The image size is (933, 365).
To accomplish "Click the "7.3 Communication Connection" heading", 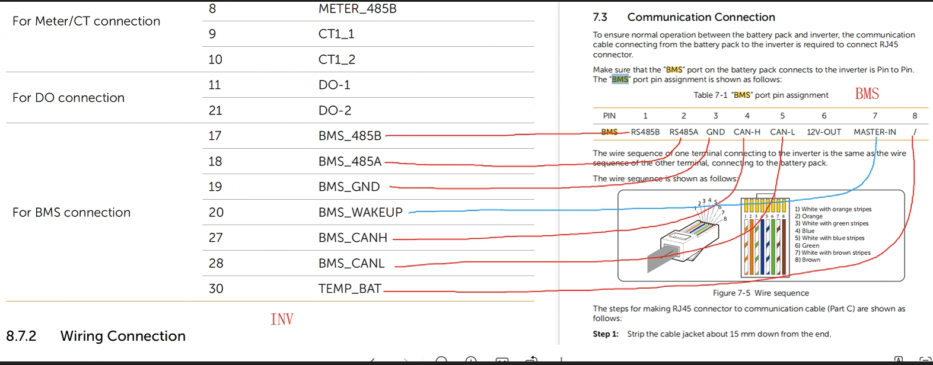I will 684,17.
